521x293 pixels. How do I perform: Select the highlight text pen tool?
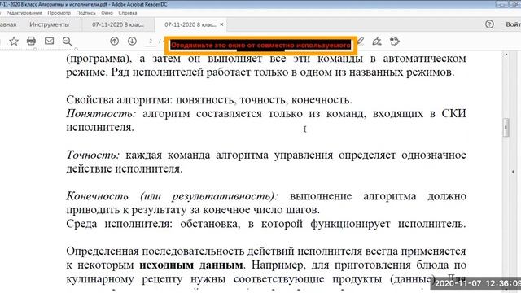click(x=360, y=42)
